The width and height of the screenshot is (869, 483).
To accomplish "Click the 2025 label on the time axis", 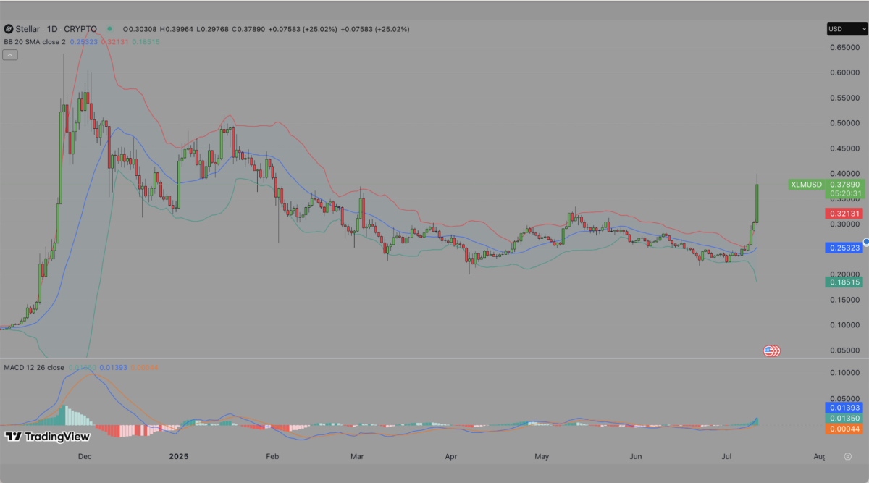I will 178,457.
